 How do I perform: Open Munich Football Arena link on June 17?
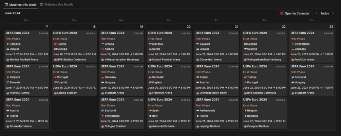[24, 60]
